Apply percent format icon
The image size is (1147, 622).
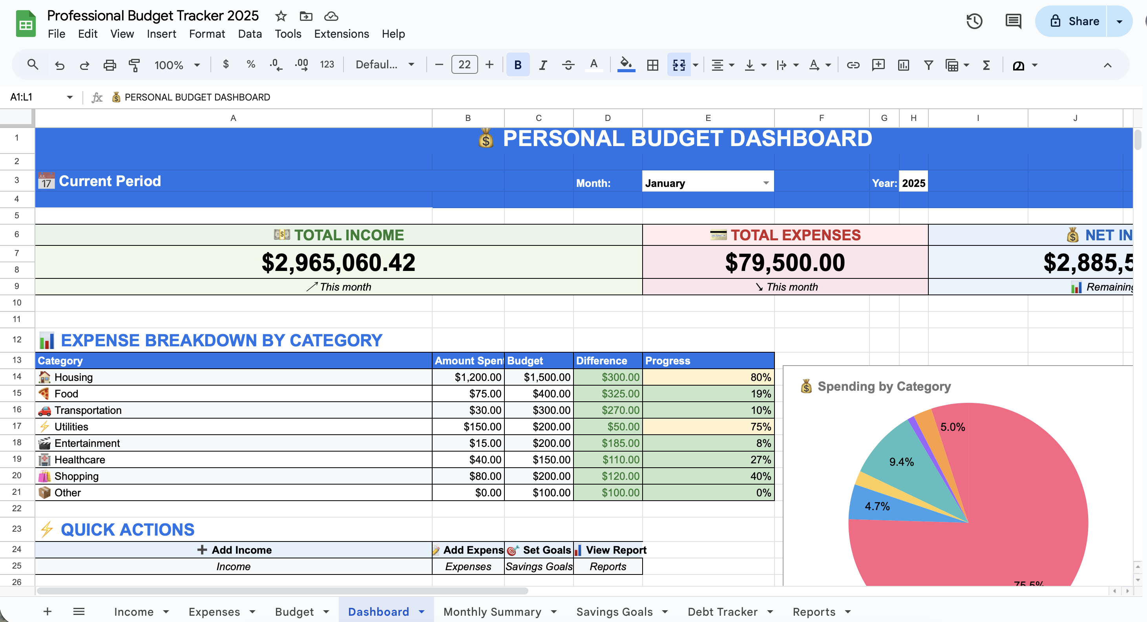coord(251,65)
